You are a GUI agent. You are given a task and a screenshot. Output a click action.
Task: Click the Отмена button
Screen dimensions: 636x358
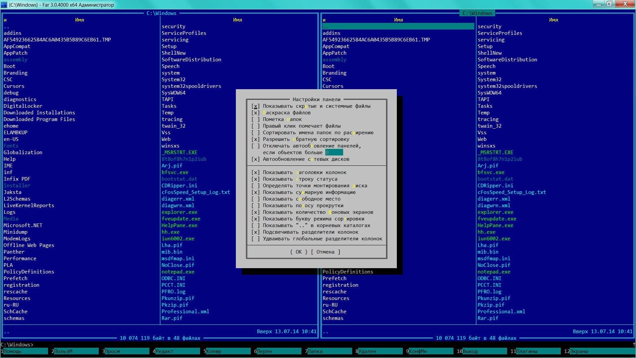pos(325,252)
